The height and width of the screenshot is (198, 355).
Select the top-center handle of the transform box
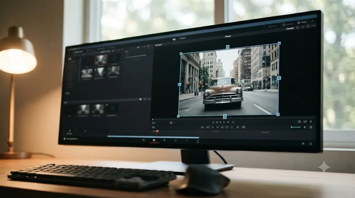click(x=228, y=47)
